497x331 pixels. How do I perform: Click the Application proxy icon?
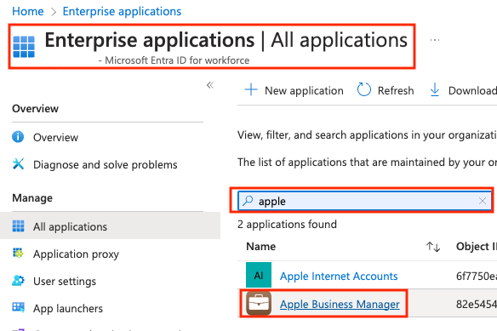18,254
